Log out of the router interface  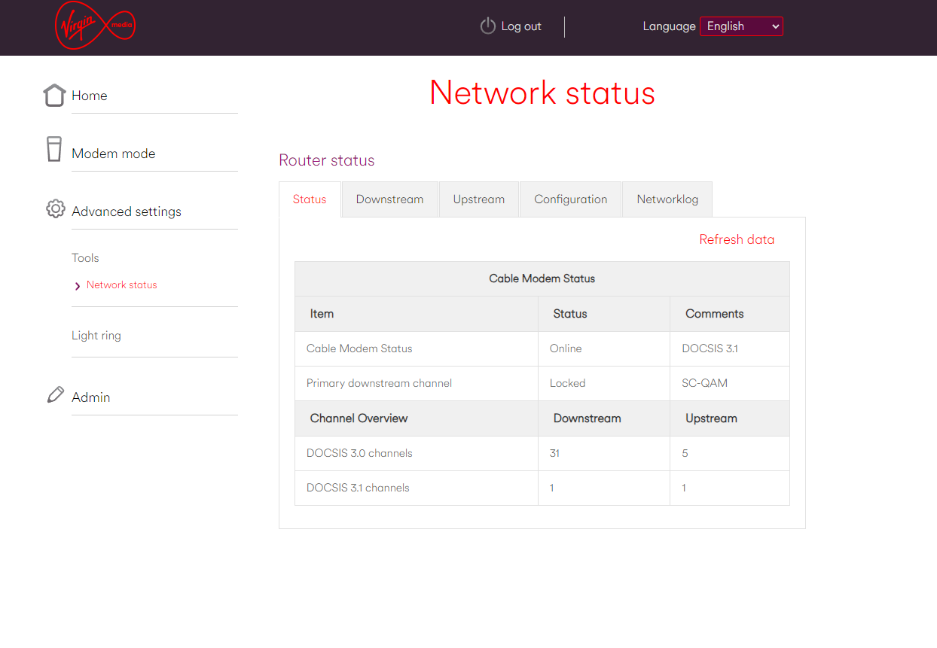[520, 26]
